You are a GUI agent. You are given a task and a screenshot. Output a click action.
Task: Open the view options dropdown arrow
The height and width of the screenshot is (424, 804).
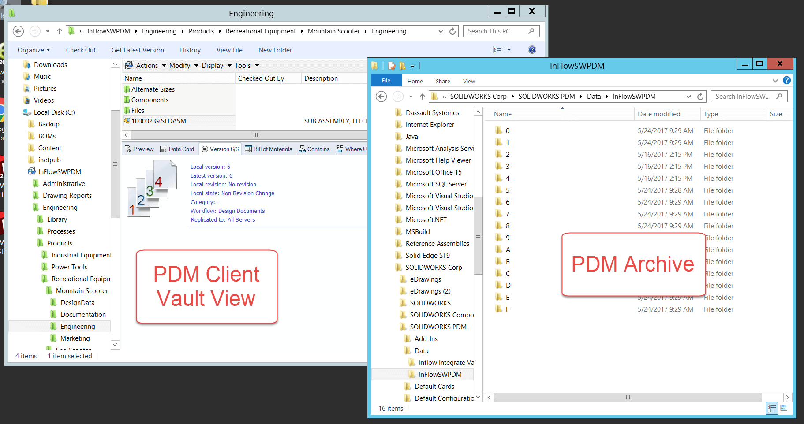pos(509,50)
